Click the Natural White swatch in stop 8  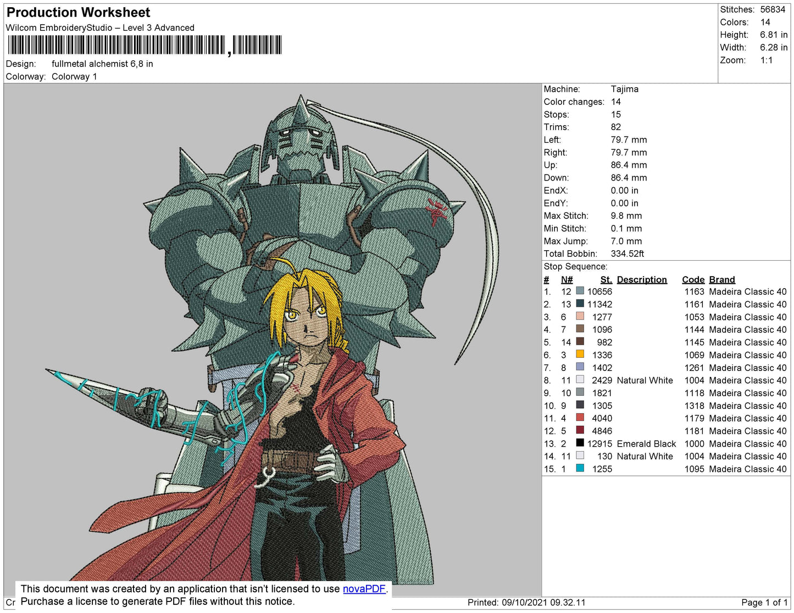tap(580, 379)
